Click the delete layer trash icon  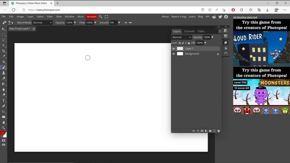pos(218,131)
